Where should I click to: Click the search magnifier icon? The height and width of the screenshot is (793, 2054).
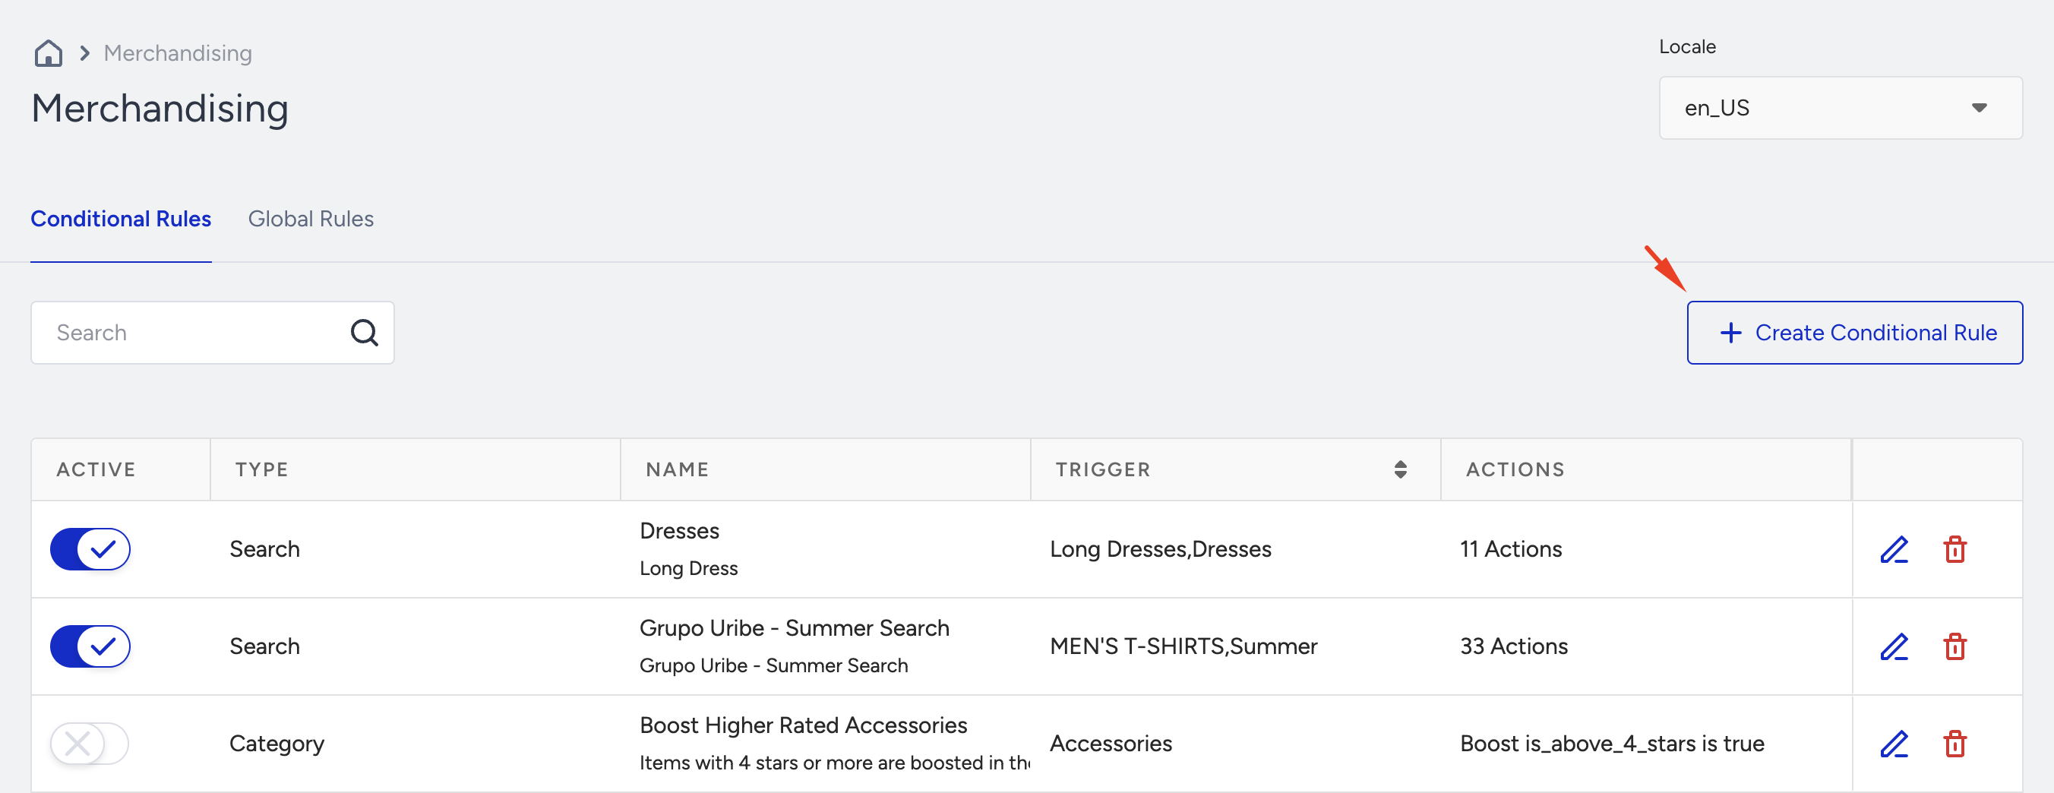click(365, 333)
